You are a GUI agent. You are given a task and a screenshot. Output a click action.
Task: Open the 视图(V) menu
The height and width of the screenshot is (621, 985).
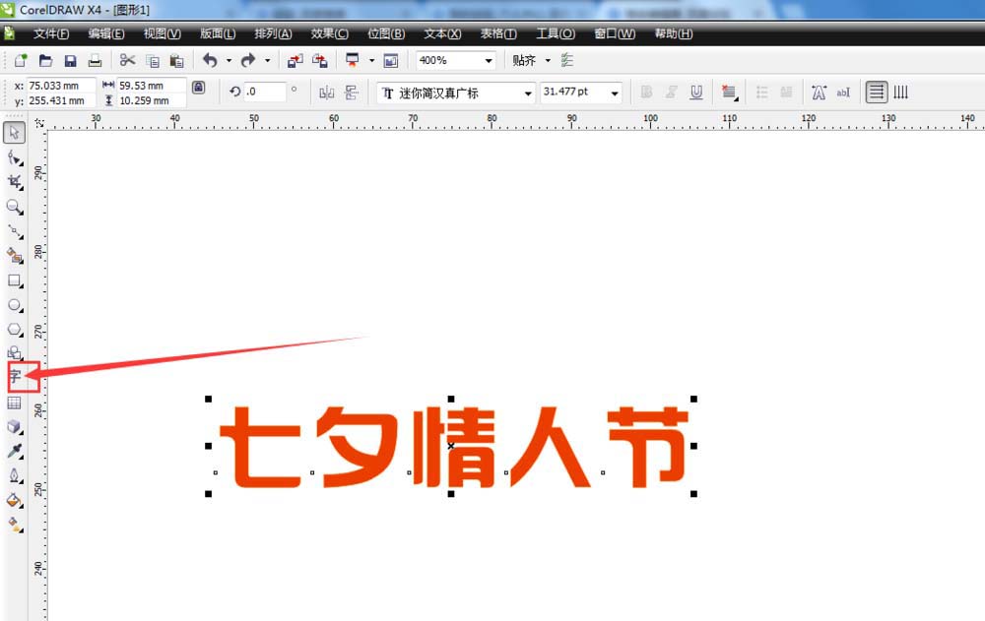tap(163, 33)
